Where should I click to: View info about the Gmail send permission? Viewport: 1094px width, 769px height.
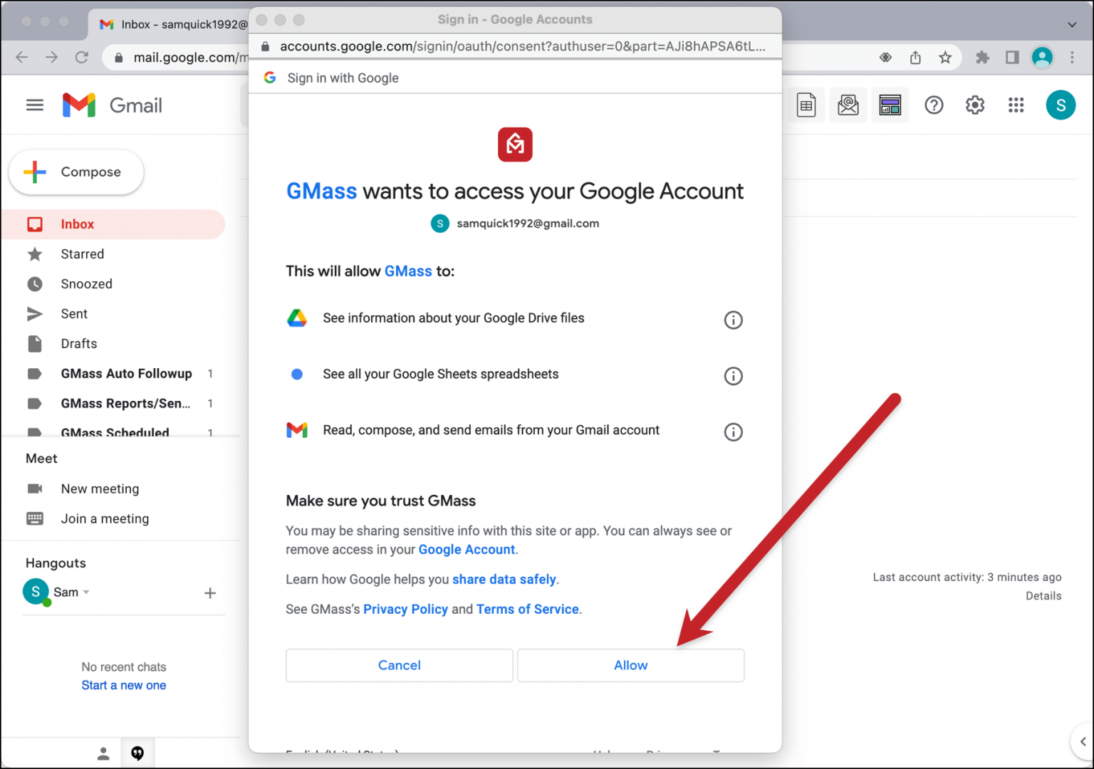733,431
